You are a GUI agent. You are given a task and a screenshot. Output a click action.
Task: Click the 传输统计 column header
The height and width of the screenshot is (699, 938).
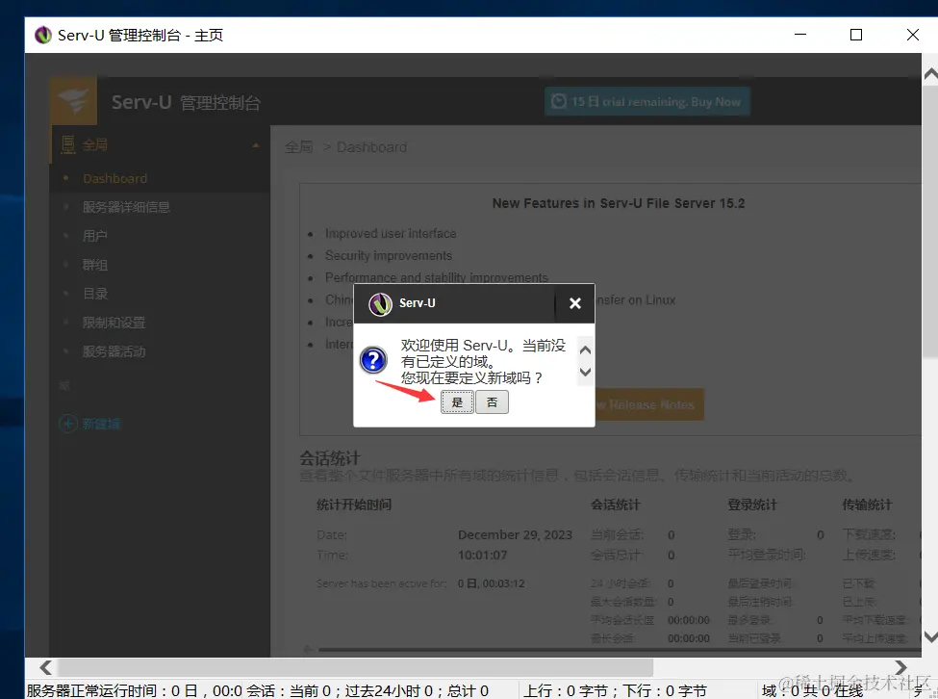tap(867, 505)
